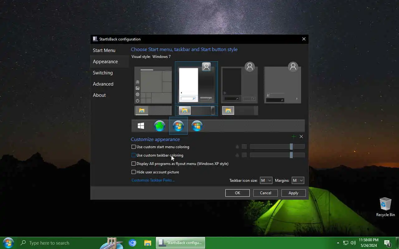This screenshot has width=399, height=249.
Task: Click the start menu color swatch
Action: pos(244,147)
